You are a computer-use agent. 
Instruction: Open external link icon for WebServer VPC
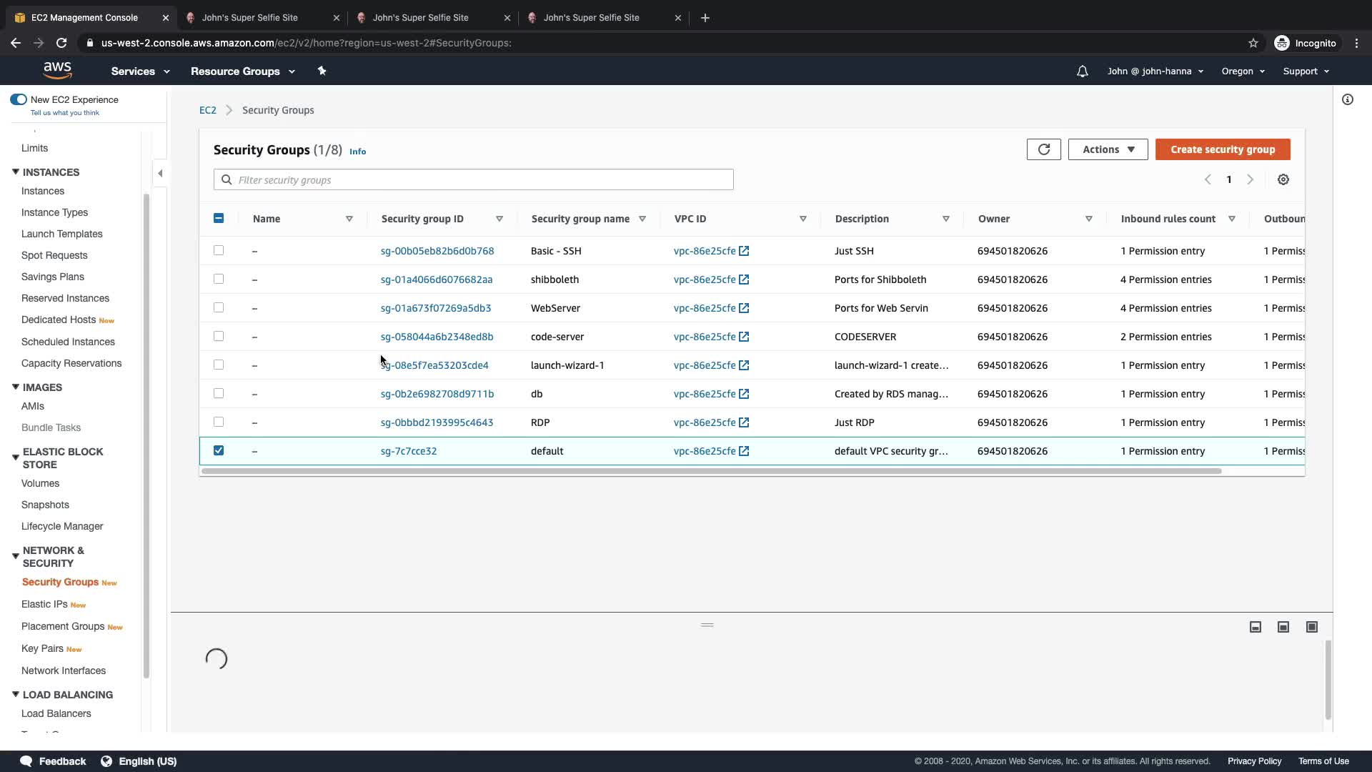coord(744,308)
